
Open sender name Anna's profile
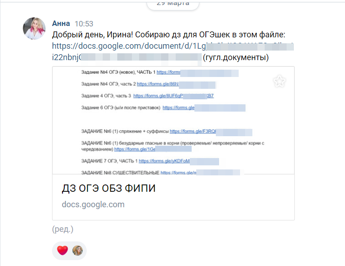(x=61, y=24)
